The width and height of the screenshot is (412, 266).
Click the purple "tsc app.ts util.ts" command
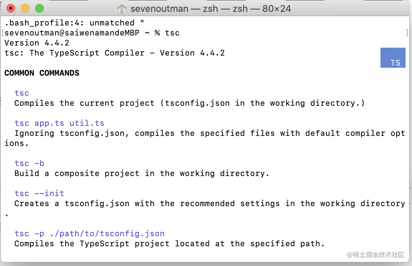point(59,123)
